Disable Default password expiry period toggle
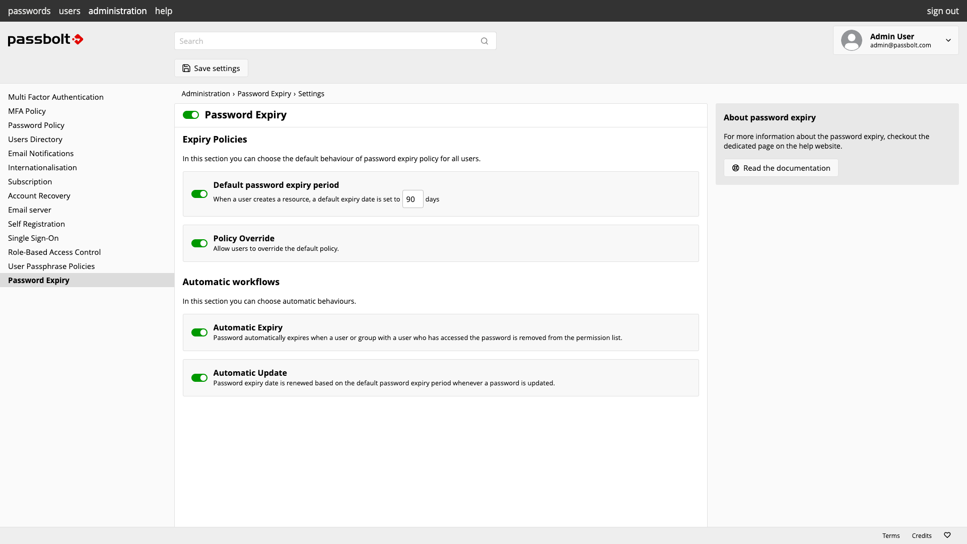Screen dimensions: 967x544 [199, 194]
